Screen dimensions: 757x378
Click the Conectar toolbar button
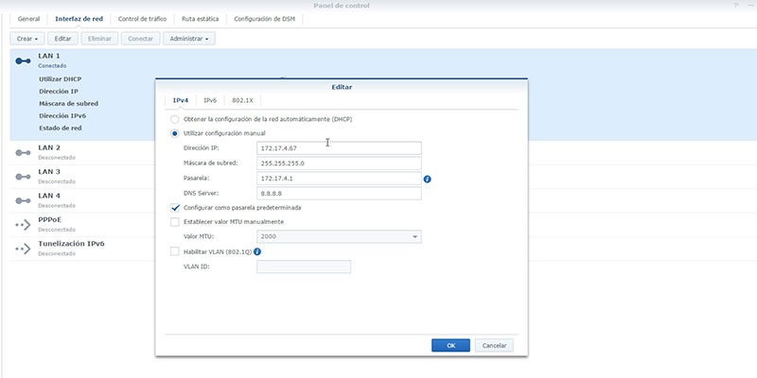(x=140, y=39)
